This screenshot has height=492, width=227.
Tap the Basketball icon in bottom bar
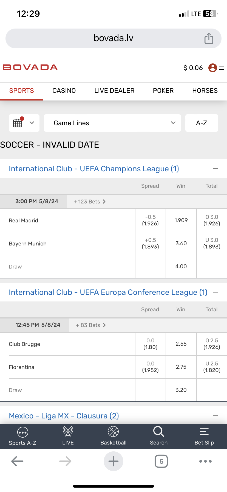click(x=113, y=432)
